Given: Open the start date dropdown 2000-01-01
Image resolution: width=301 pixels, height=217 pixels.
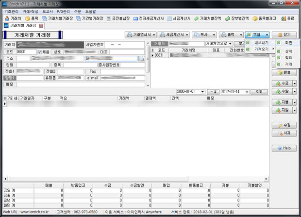Looking at the screenshot, I should tap(201, 91).
